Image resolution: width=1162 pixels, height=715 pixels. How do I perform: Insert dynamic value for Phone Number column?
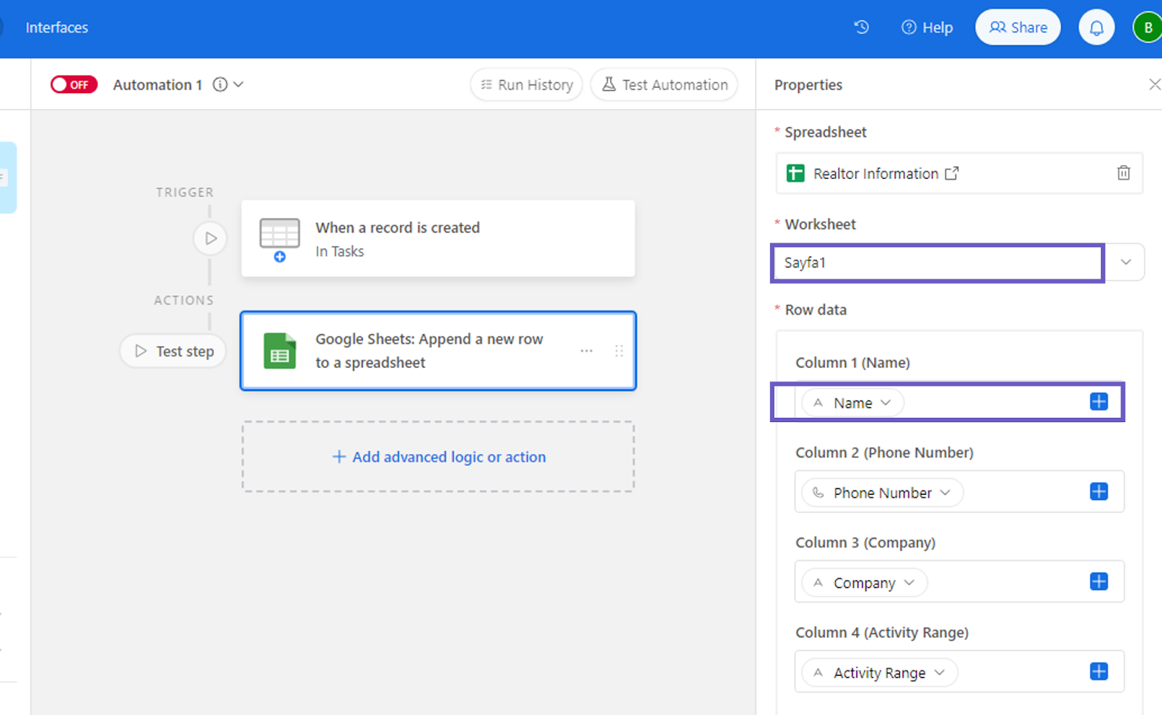click(x=1099, y=490)
